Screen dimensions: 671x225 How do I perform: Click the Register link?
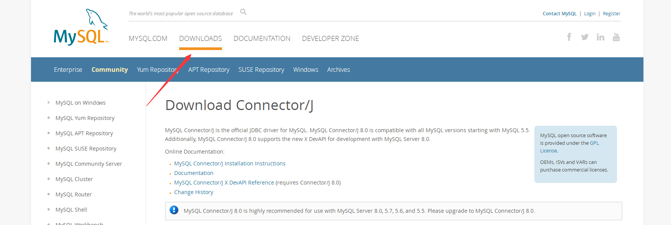611,13
